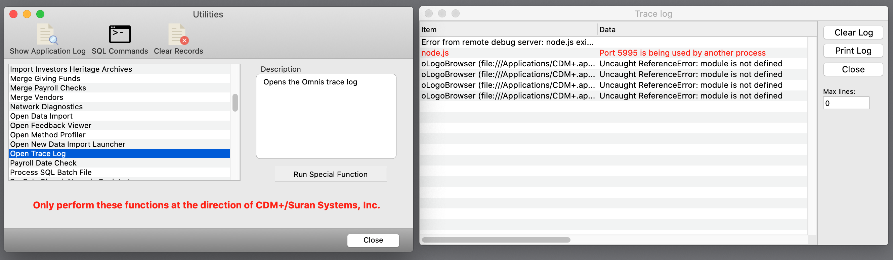Select Import Investors Heritage Archives entry
Image resolution: width=893 pixels, height=260 pixels.
[x=71, y=69]
